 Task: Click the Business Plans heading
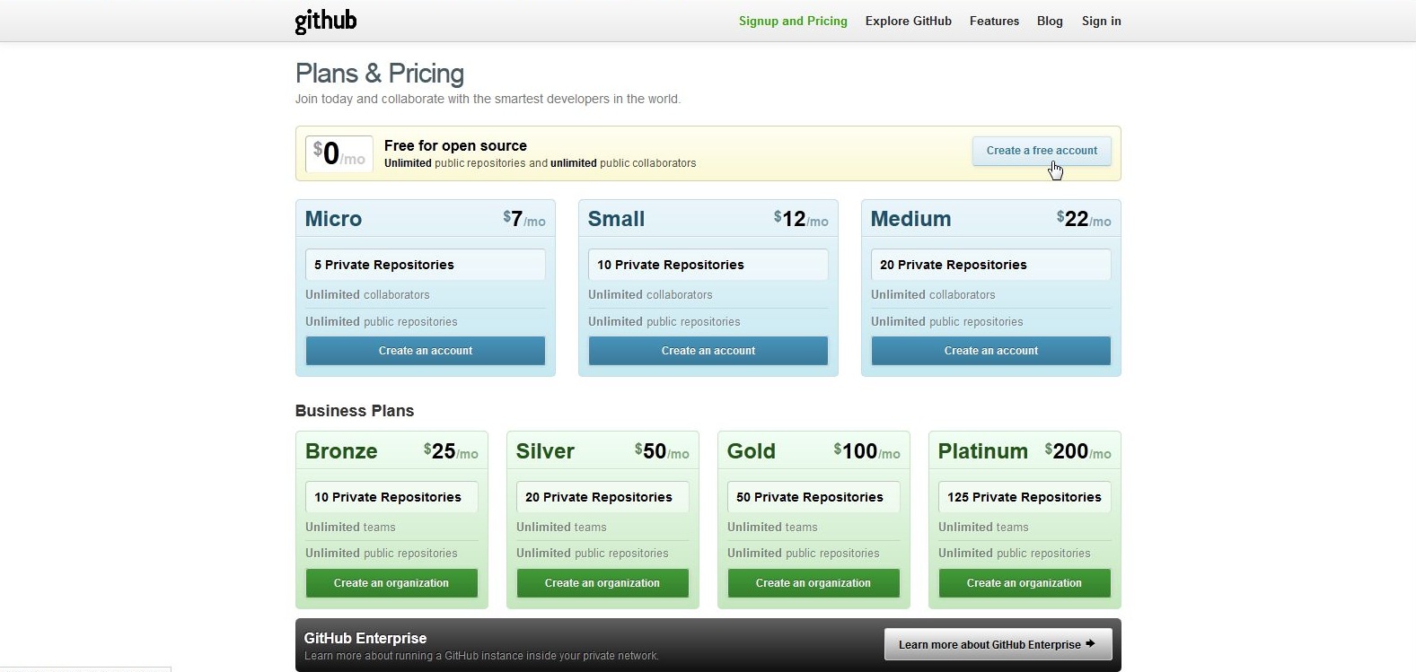tap(355, 411)
